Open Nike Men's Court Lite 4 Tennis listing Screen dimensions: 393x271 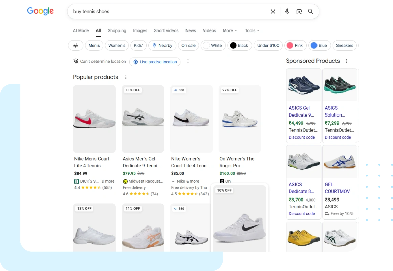coord(92,162)
